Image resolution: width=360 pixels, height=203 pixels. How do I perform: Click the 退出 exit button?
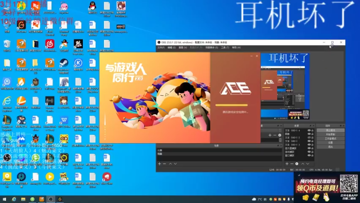(330, 147)
